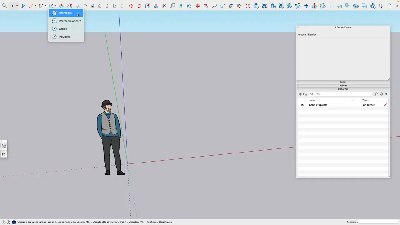Choose Polygone from the shapes menu
Screen dimensions: 400x225
coord(65,37)
